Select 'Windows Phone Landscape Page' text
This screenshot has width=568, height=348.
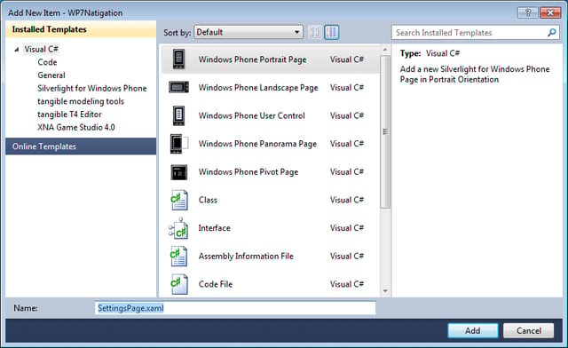coord(258,88)
